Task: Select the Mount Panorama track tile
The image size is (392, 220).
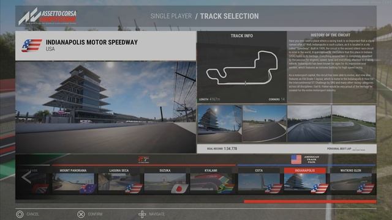Action: (73, 181)
